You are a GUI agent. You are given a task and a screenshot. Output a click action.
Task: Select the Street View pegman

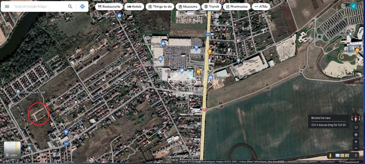[331, 155]
